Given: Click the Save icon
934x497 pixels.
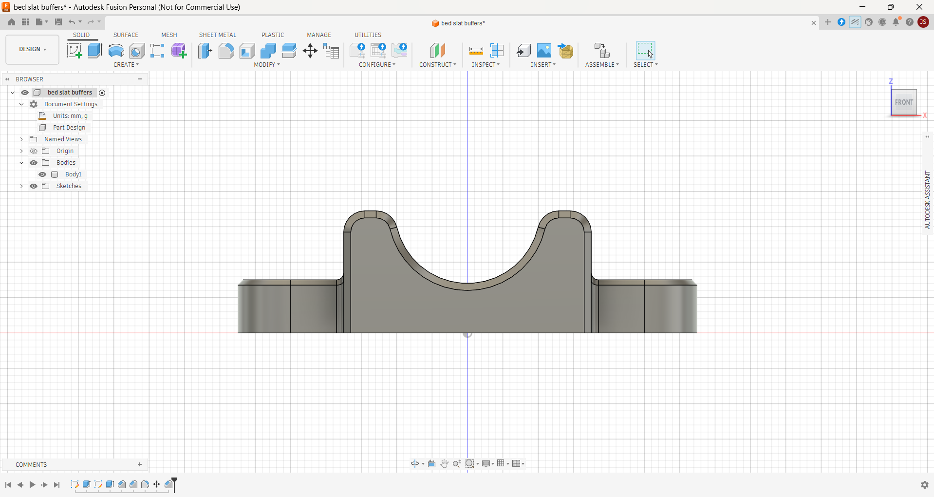Looking at the screenshot, I should [x=58, y=22].
